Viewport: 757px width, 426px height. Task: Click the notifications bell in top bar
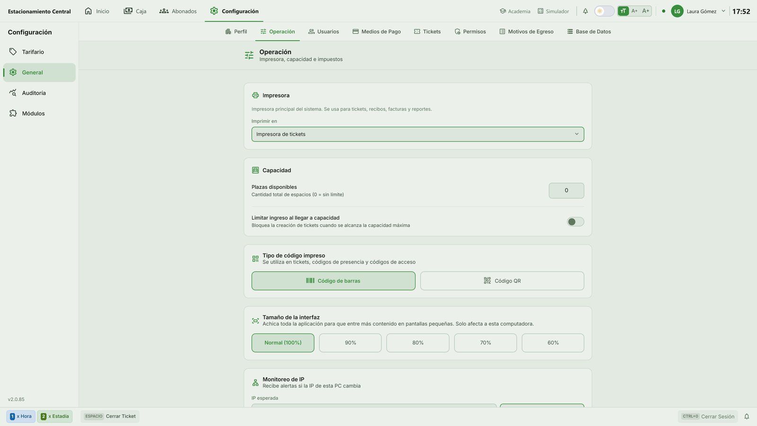click(585, 11)
